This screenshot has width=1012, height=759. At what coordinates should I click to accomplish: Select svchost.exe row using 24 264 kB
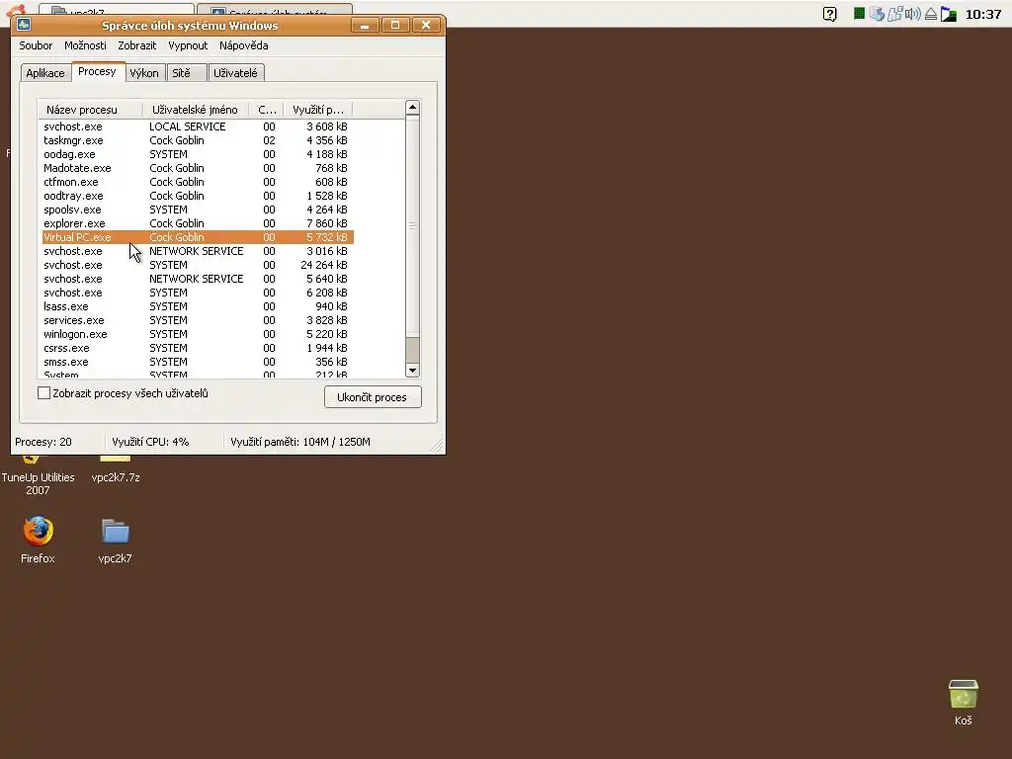tap(198, 265)
